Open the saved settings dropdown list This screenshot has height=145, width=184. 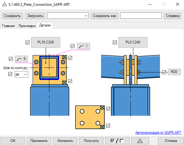(68, 16)
